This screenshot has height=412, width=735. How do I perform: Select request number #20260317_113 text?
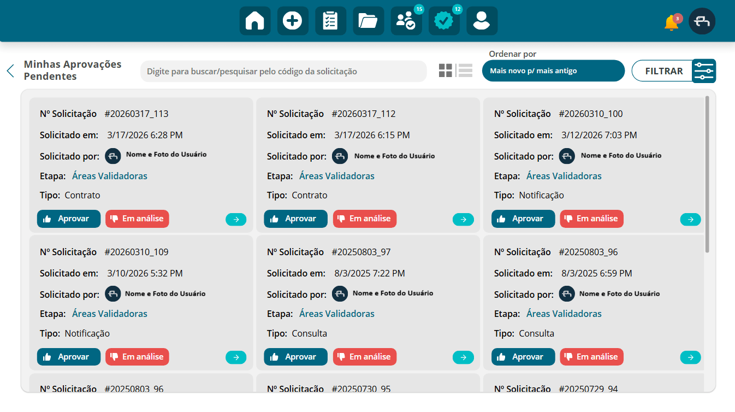137,114
